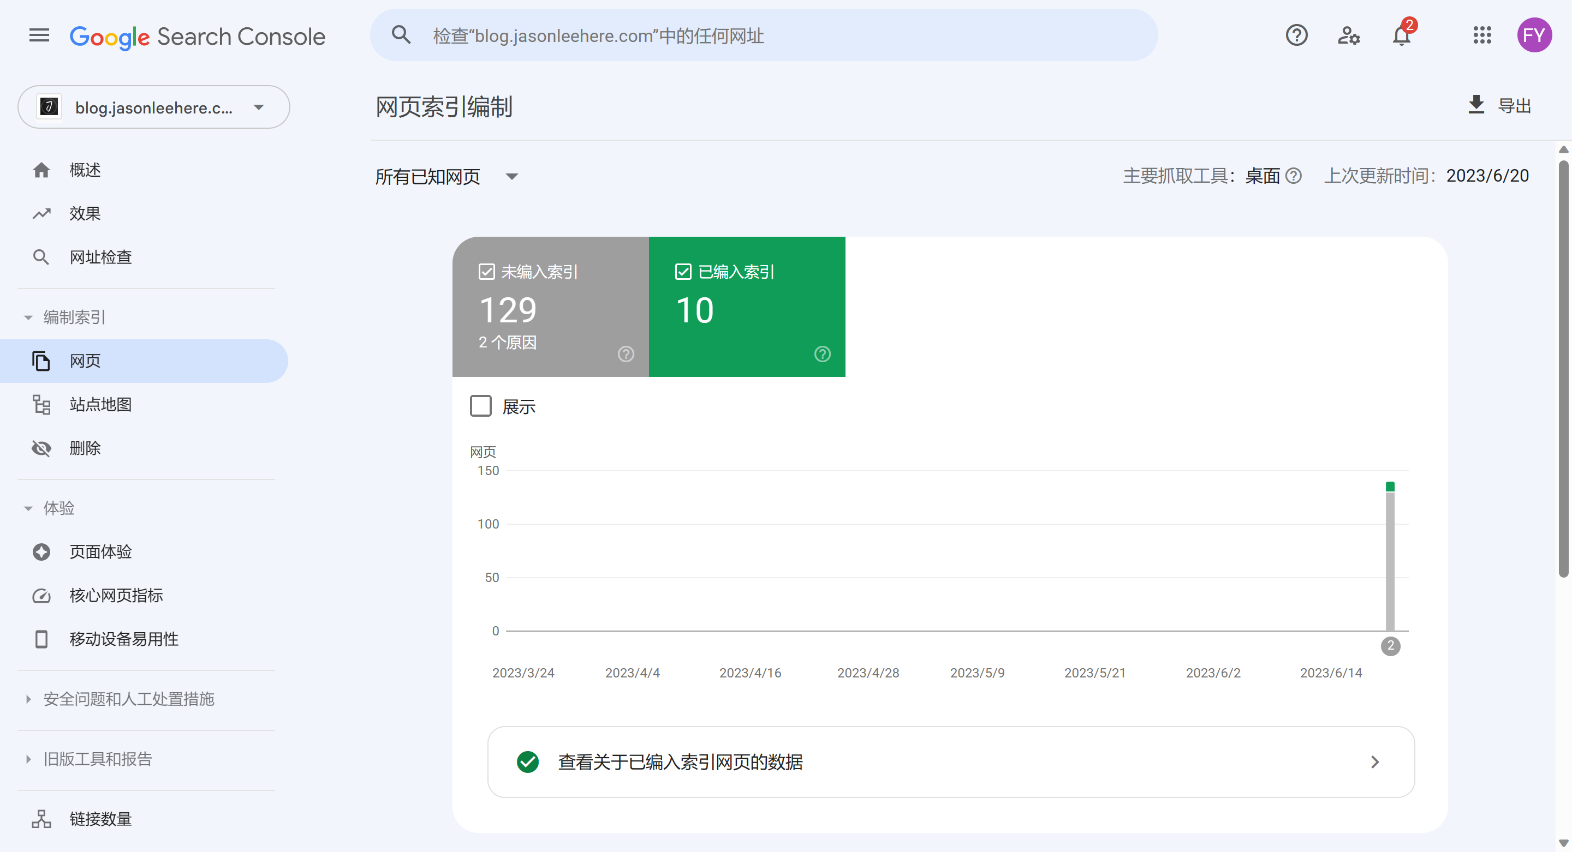1572x852 pixels.
Task: Click the 2 个原因 text
Action: (x=507, y=343)
